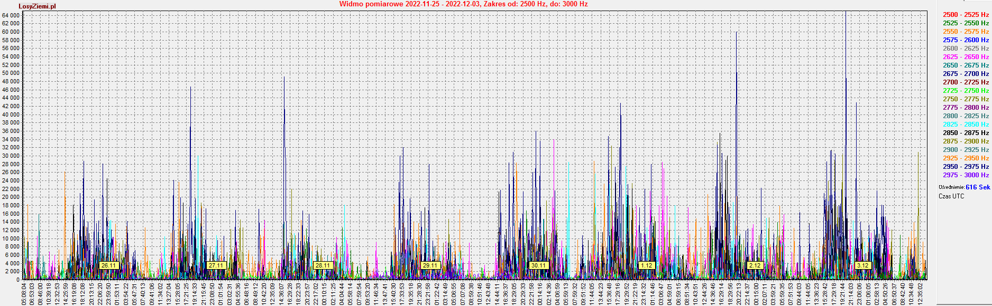Screen dimensions: 992x306
Task: Click the 29.11 date marker
Action: tap(430, 265)
